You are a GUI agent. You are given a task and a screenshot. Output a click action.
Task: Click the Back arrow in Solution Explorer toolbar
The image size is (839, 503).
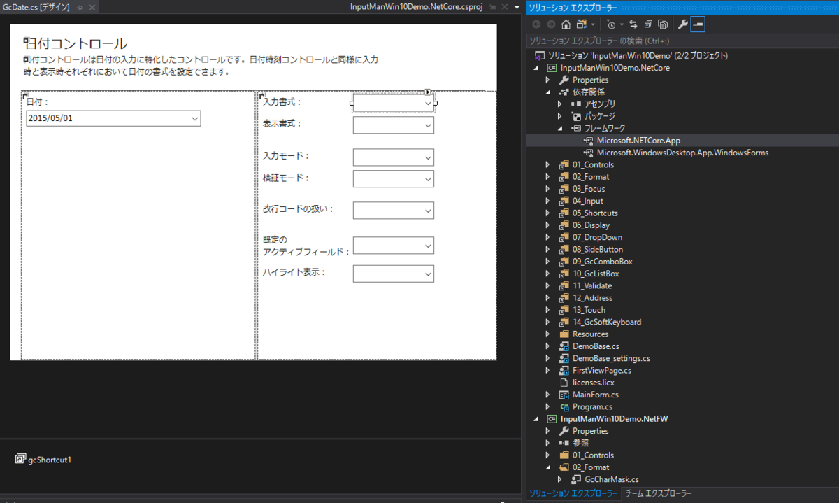(537, 24)
